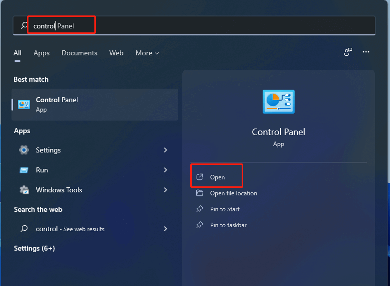Expand the Settings result chevron

point(166,150)
